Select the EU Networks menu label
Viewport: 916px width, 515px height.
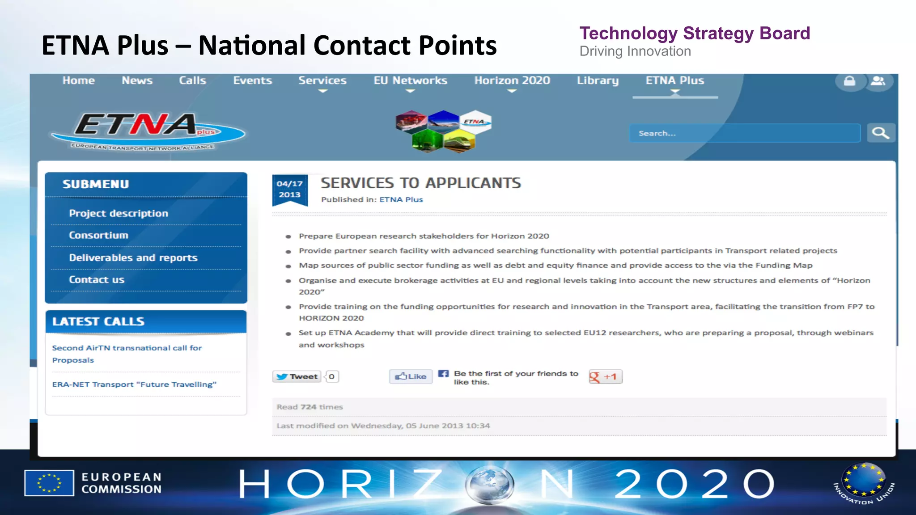(x=411, y=80)
